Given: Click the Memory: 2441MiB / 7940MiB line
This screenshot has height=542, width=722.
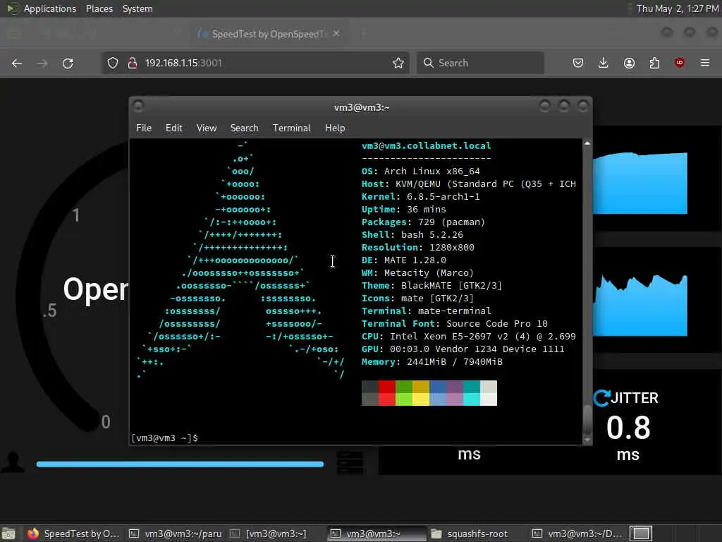Looking at the screenshot, I should (432, 362).
